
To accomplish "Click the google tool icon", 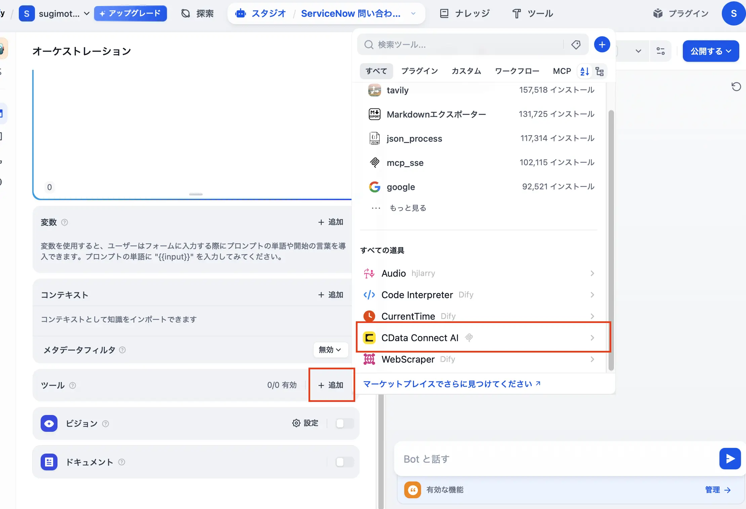I will (374, 187).
